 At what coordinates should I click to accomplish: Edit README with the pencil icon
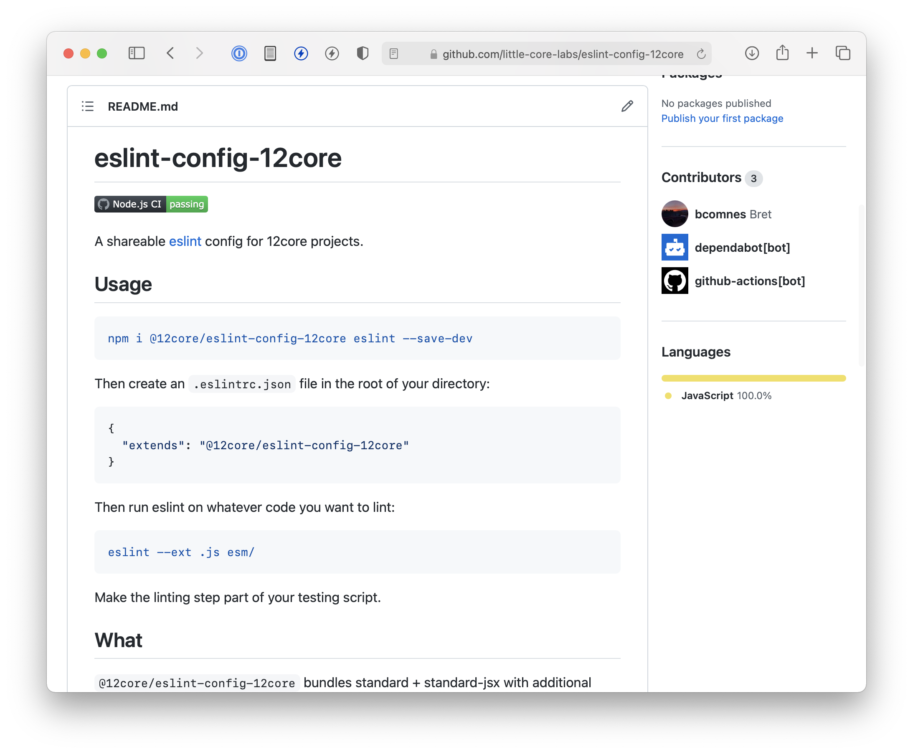pyautogui.click(x=627, y=106)
